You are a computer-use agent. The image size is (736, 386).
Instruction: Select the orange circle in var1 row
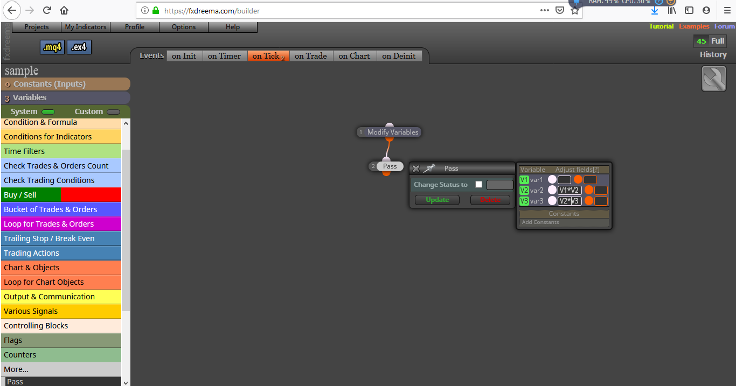coord(578,180)
